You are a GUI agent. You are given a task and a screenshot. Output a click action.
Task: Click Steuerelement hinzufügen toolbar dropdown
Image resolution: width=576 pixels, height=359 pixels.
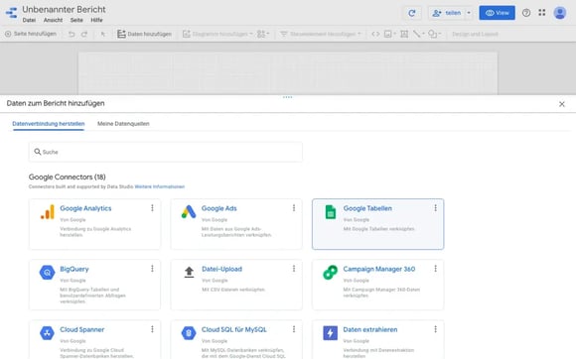coord(321,34)
